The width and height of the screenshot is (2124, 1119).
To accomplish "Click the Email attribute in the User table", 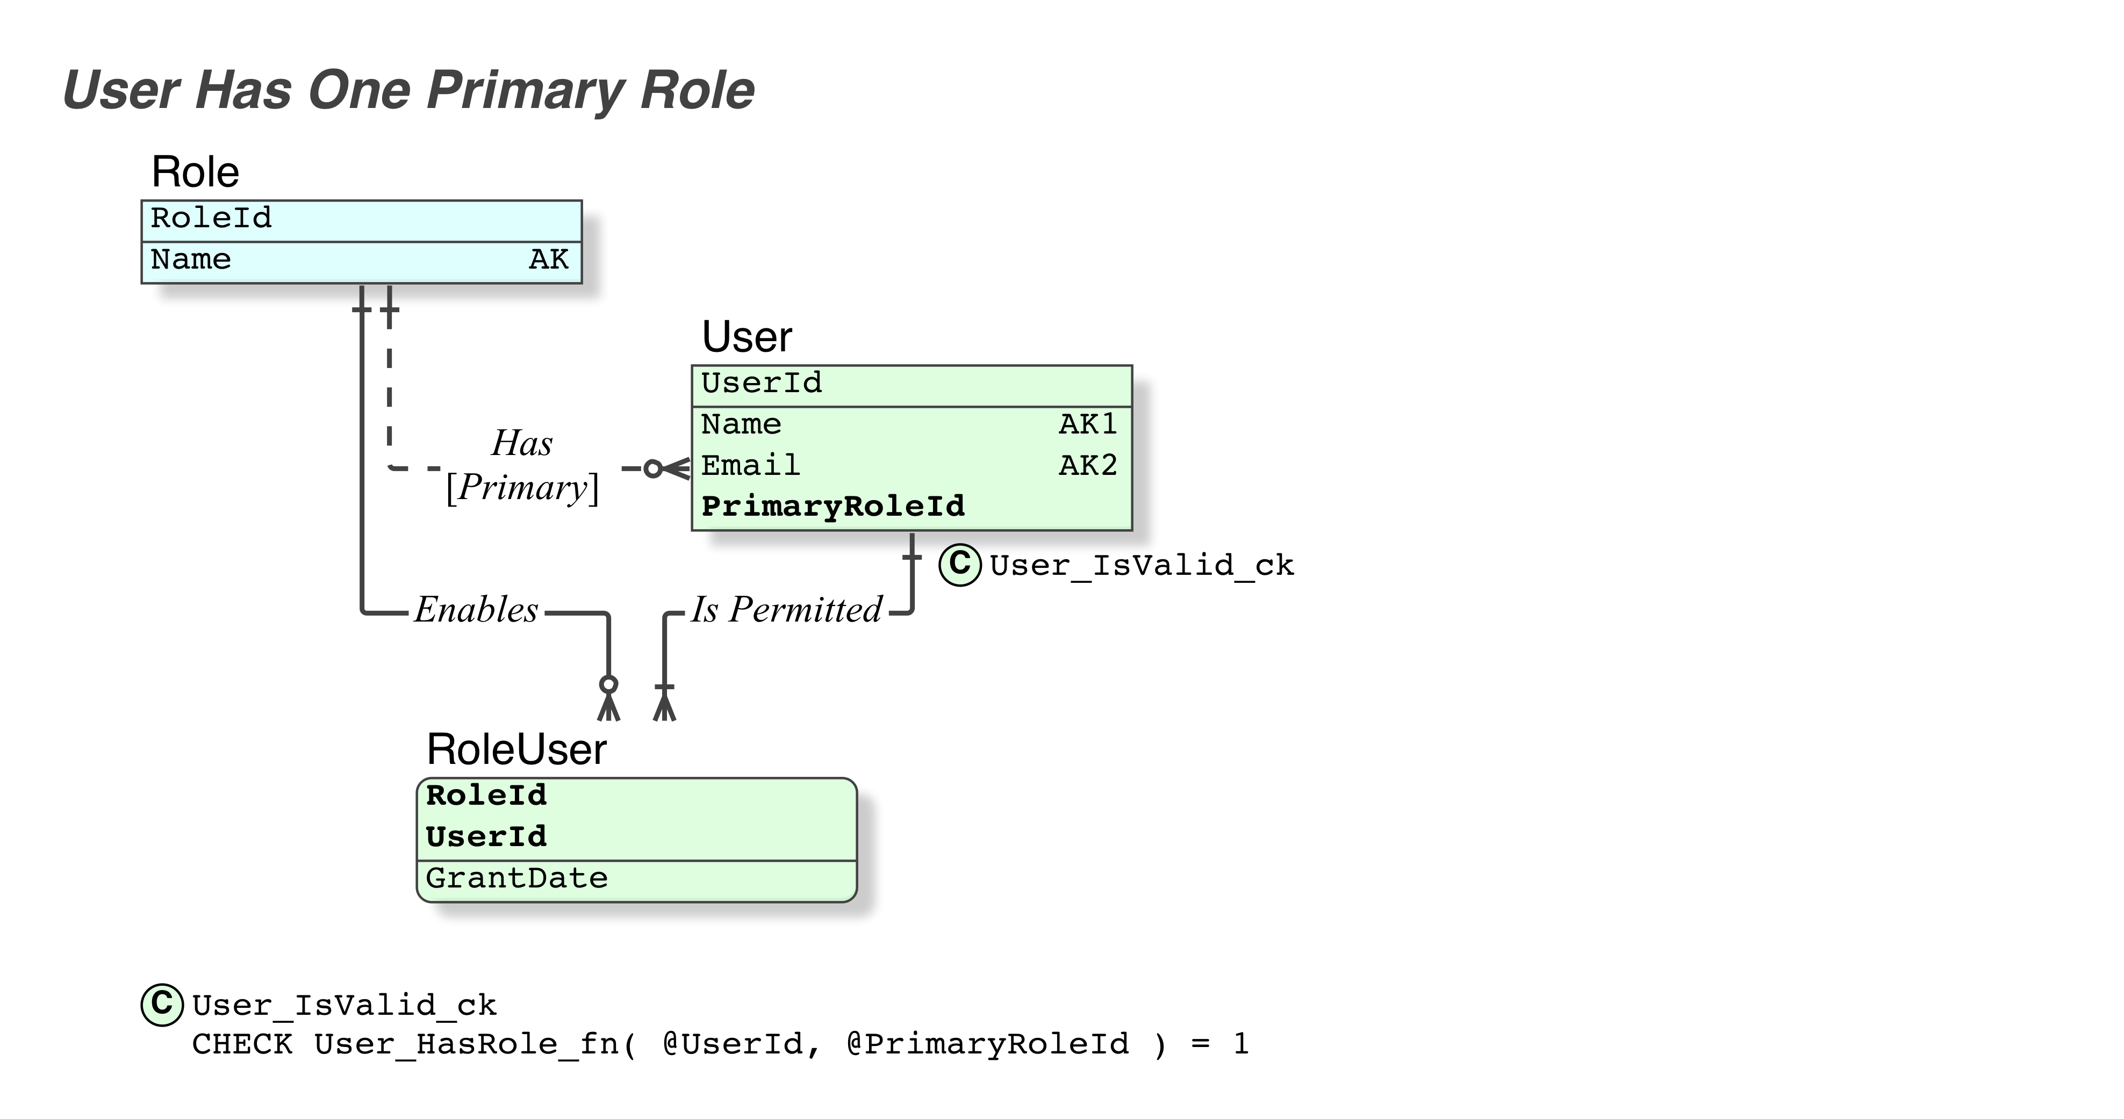I will click(750, 466).
